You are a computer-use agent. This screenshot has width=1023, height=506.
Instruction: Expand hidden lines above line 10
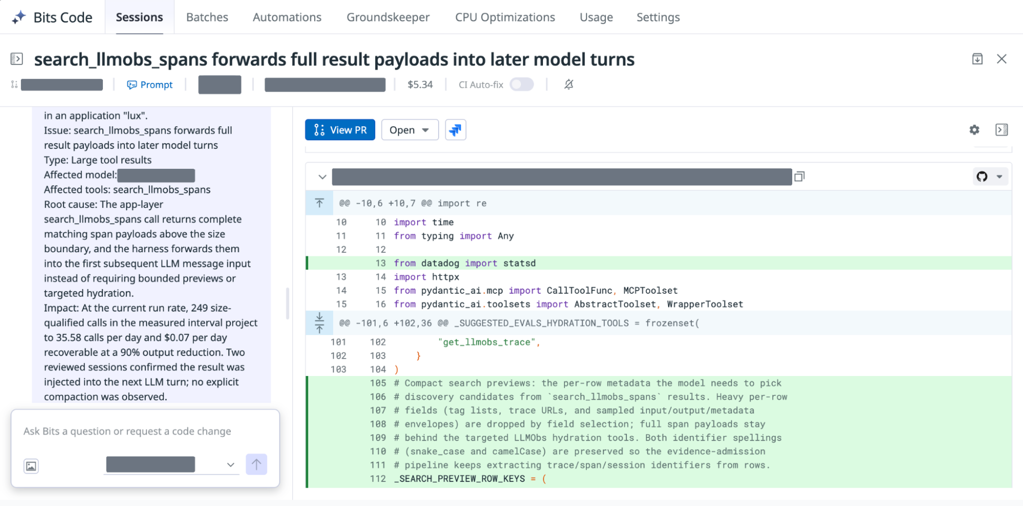point(319,203)
